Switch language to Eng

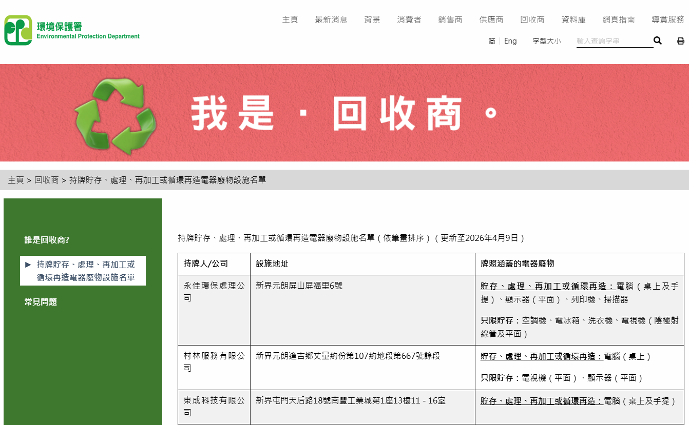[x=510, y=41]
